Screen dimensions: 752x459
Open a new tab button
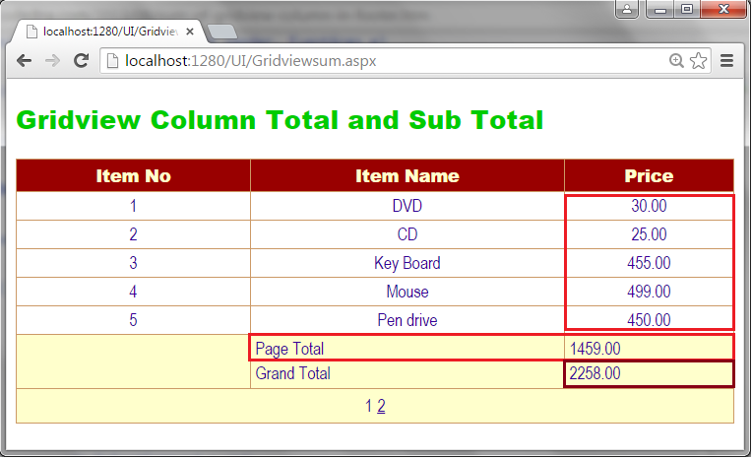pyautogui.click(x=222, y=32)
